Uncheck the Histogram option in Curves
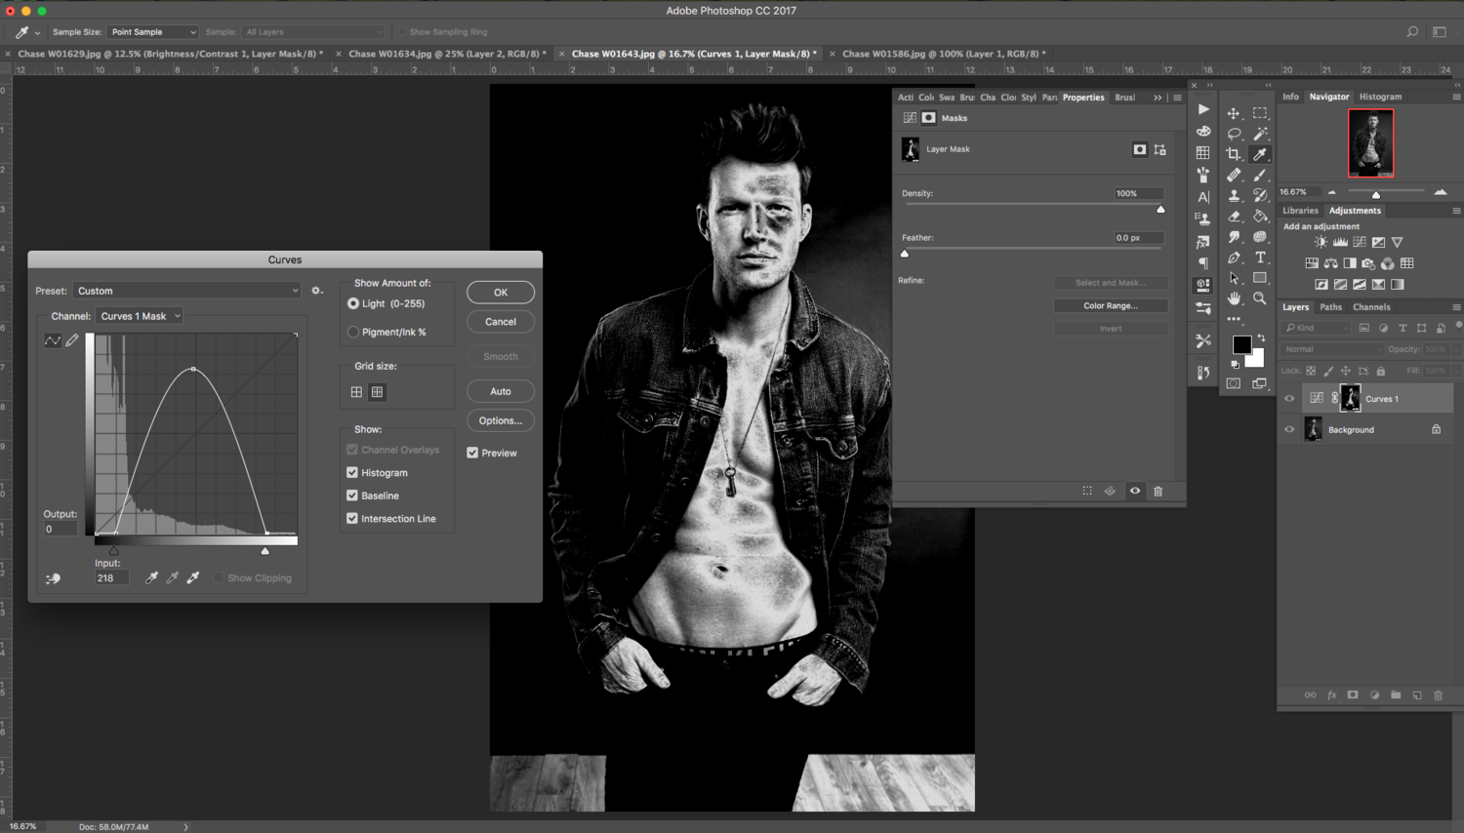The height and width of the screenshot is (833, 1464). click(351, 472)
